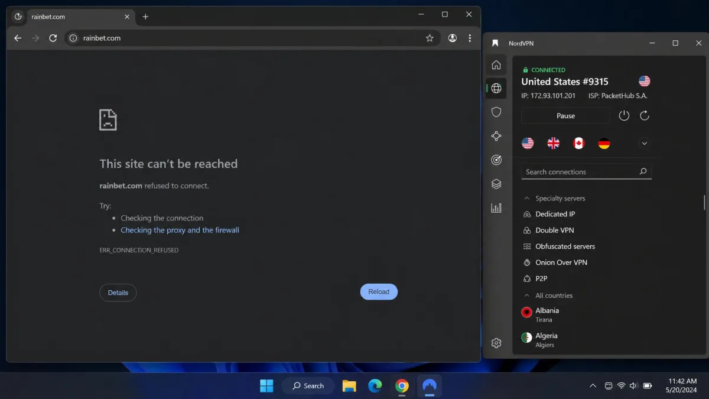Click the ERR_CONNECTION_REFUSED error code
This screenshot has width=709, height=399.
(139, 250)
